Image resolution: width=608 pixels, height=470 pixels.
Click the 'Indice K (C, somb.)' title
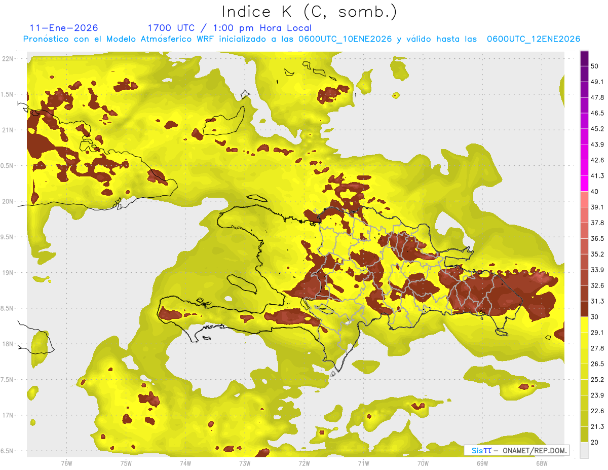[x=309, y=12]
